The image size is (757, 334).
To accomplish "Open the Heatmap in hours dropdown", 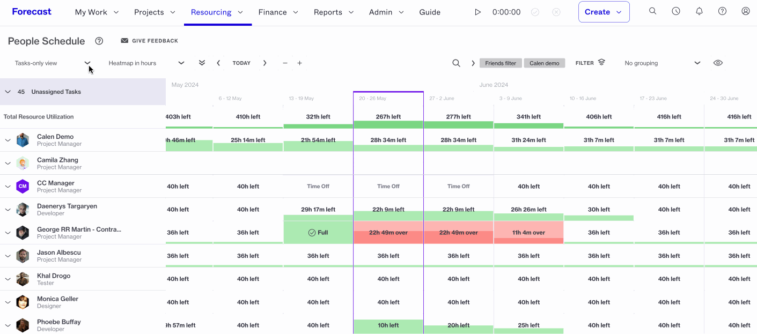I will tap(146, 63).
